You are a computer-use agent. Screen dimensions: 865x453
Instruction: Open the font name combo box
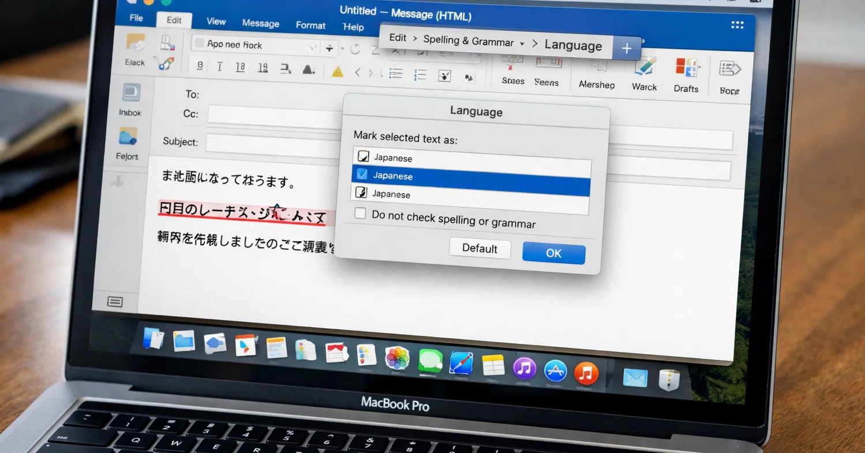[x=256, y=46]
